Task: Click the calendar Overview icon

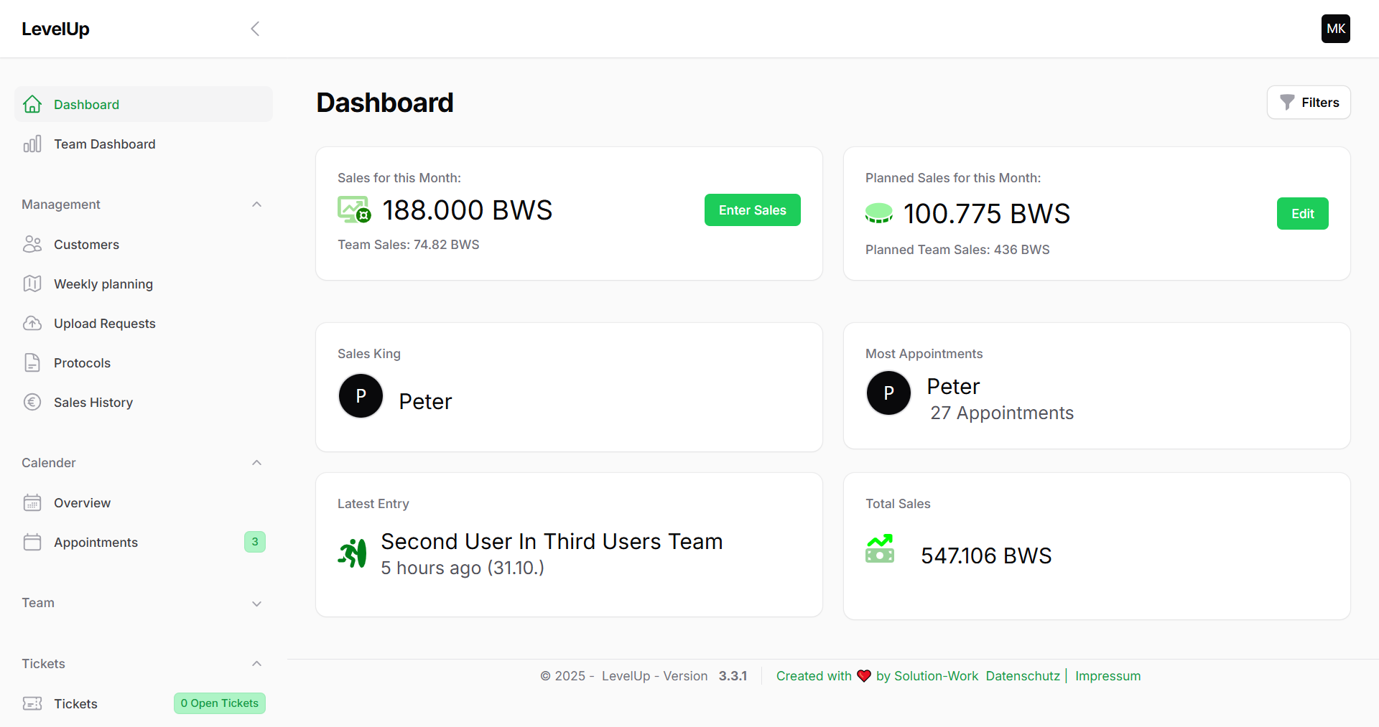Action: pos(32,503)
